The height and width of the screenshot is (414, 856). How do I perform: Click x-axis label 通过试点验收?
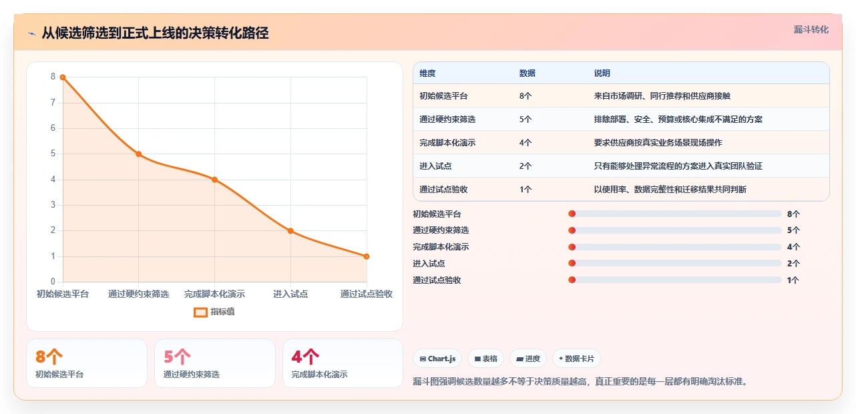coord(367,294)
